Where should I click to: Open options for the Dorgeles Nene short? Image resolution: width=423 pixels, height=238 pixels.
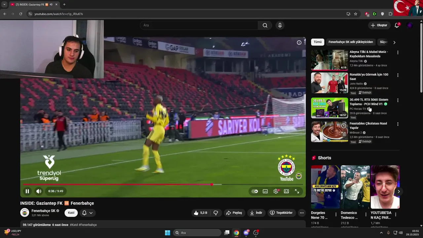click(336, 215)
